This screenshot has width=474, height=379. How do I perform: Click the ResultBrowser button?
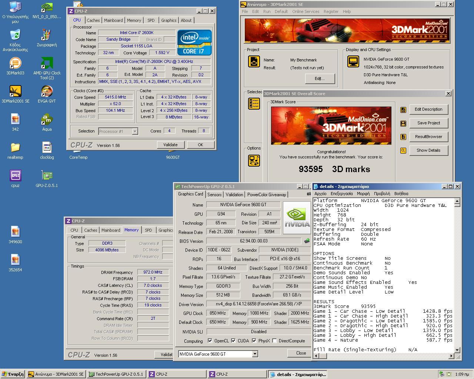tap(428, 137)
